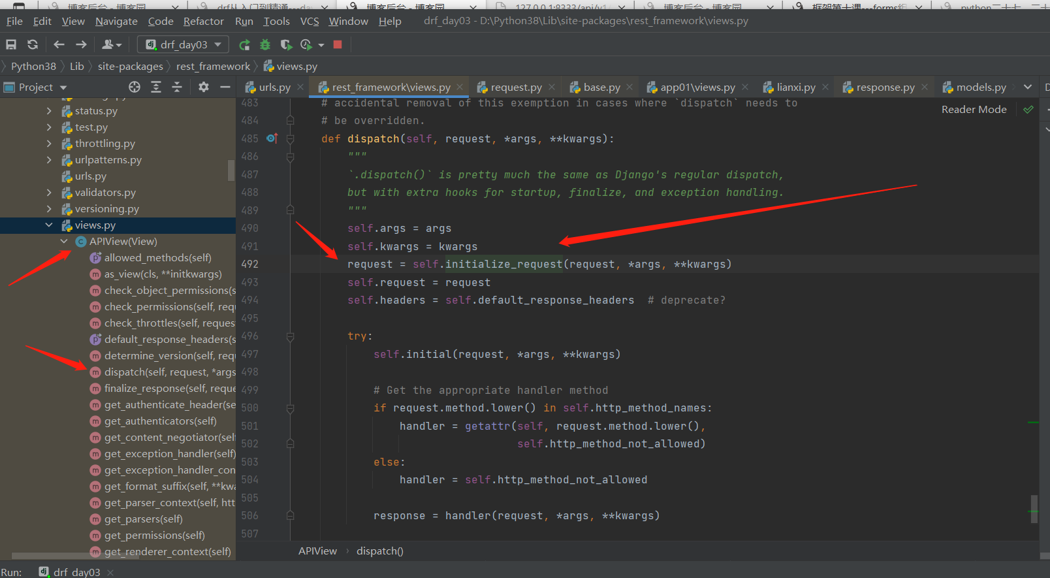Collapse the APIView(View) class node
Screen dimensions: 1050x578
(x=64, y=242)
